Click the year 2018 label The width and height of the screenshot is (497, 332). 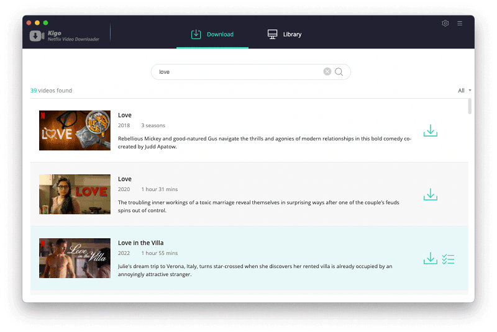pos(124,125)
